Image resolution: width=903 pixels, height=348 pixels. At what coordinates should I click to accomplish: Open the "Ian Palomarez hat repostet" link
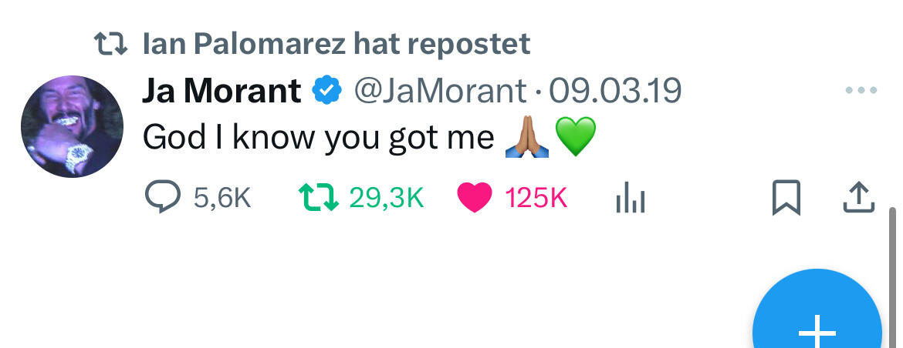(x=337, y=44)
